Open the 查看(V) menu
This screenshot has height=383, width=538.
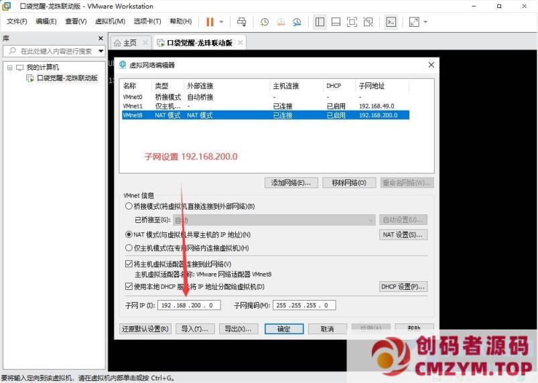76,21
